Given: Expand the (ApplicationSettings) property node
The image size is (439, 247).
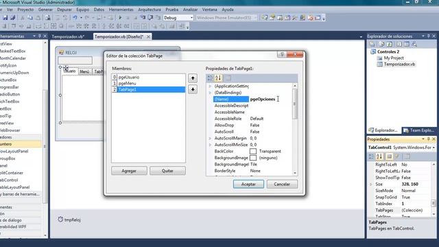Looking at the screenshot, I should click(210, 86).
